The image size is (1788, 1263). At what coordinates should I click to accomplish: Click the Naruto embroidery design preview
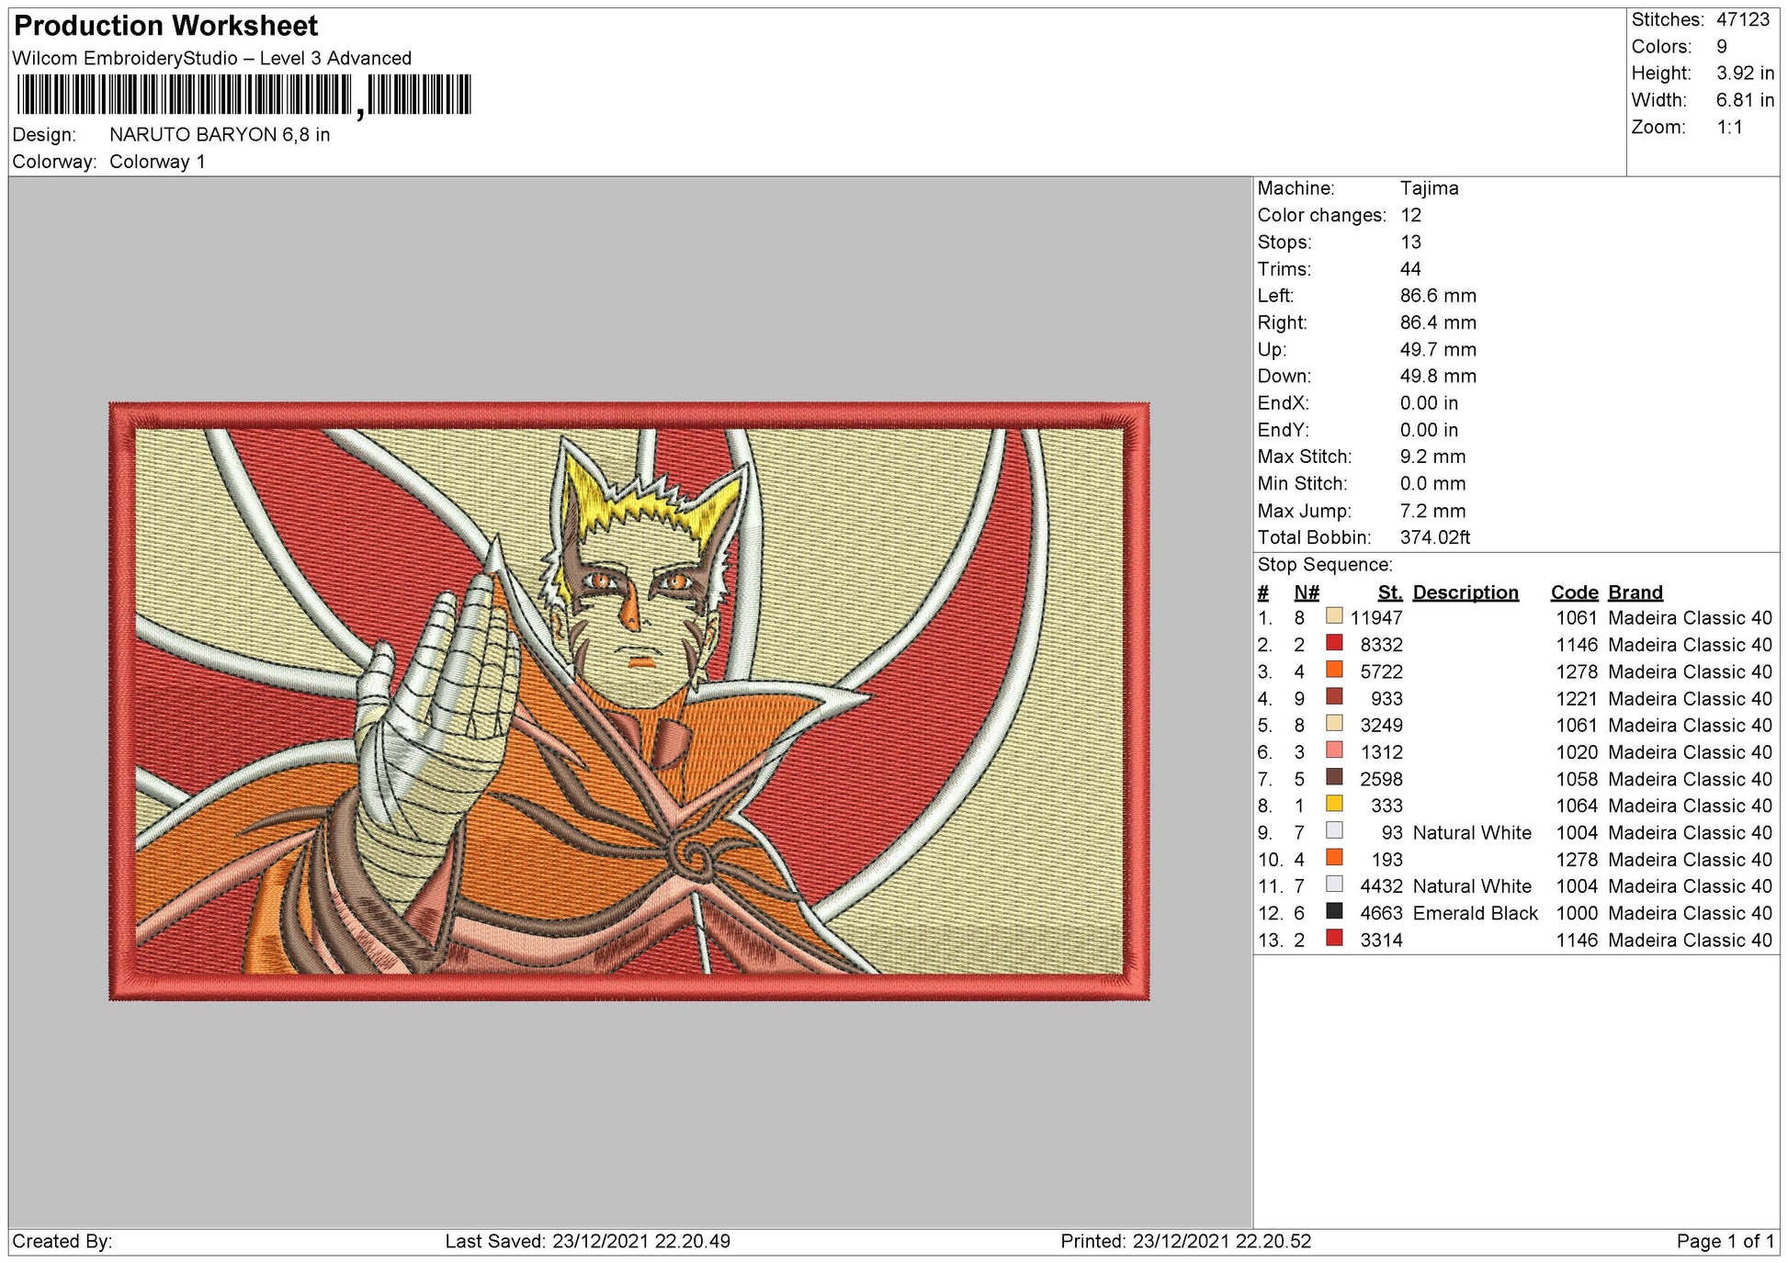coord(629,701)
